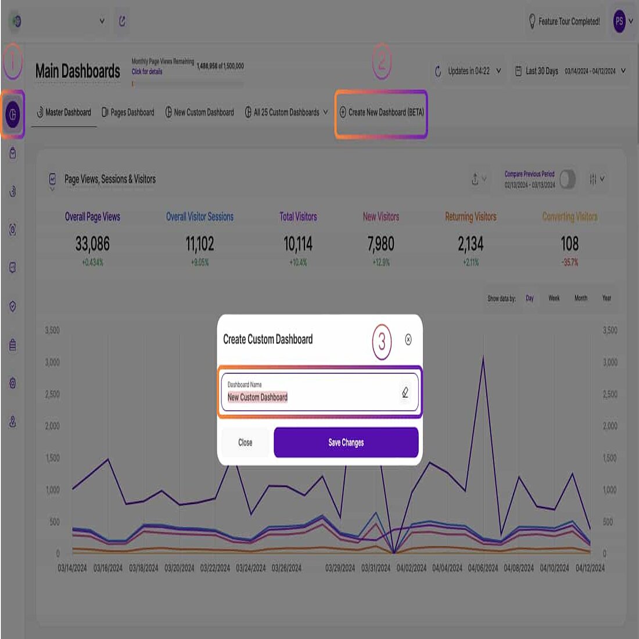Switch to the Pages Dashboard tab
This screenshot has height=639, width=639.
coord(128,112)
